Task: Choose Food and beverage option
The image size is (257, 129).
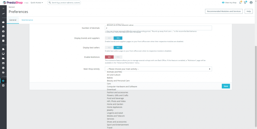Action: pos(115,98)
